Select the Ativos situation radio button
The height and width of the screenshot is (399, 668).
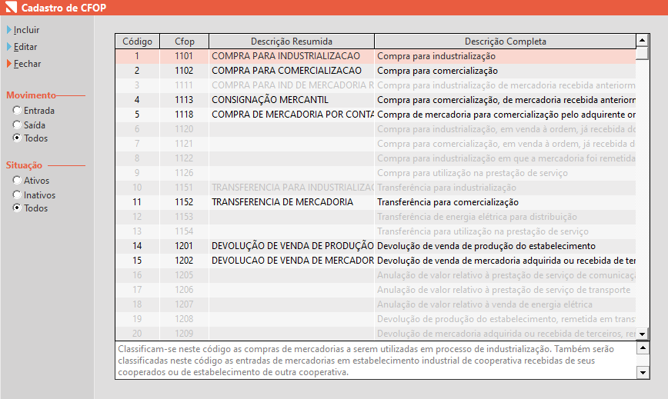pos(31,181)
